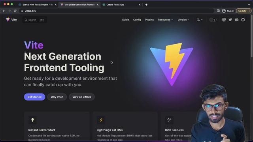The height and width of the screenshot is (142, 253).
Task: Open the language translation dropdown
Action: (x=200, y=20)
